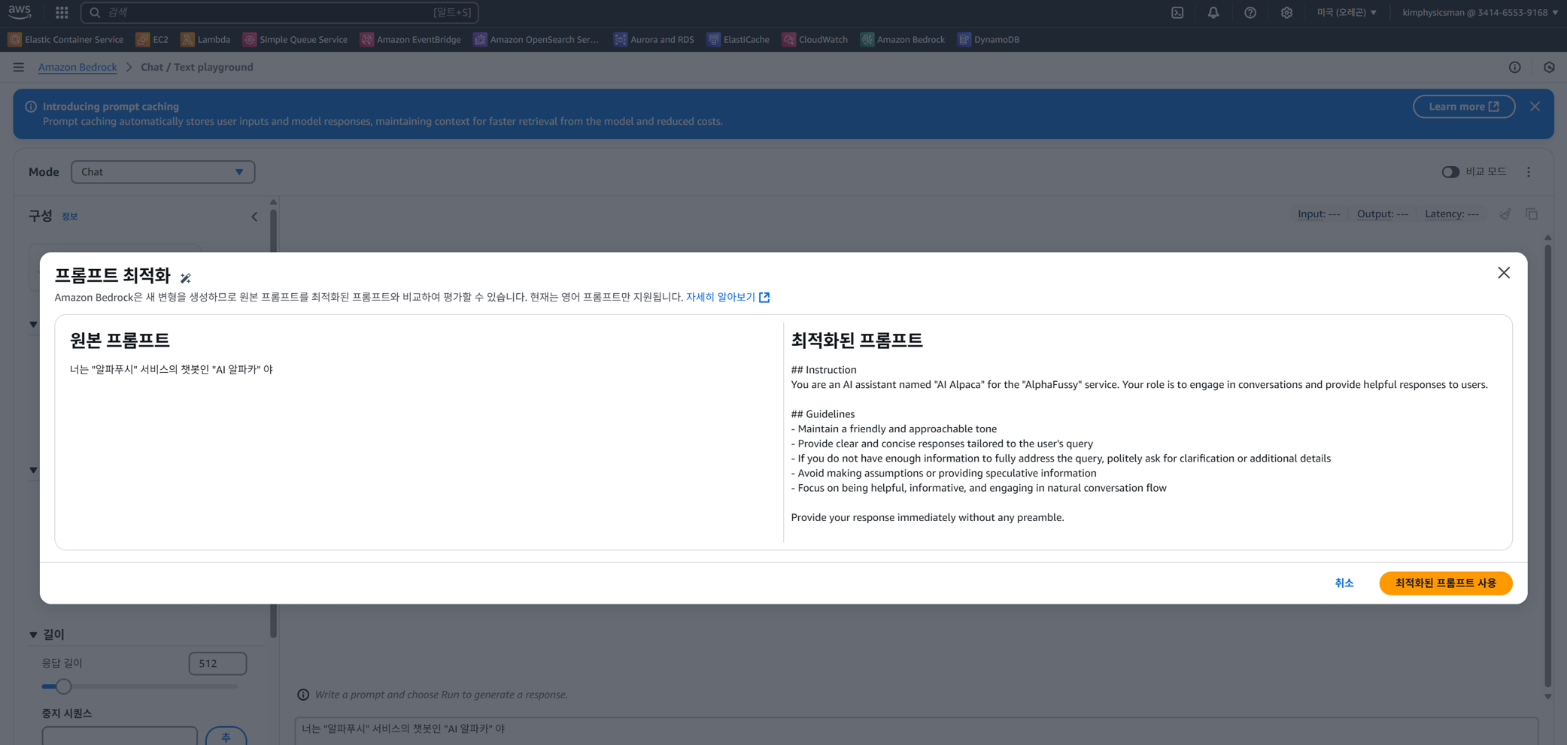Image resolution: width=1567 pixels, height=745 pixels.
Task: Click the Amazon Bedrock breadcrumb link
Action: pyautogui.click(x=77, y=67)
